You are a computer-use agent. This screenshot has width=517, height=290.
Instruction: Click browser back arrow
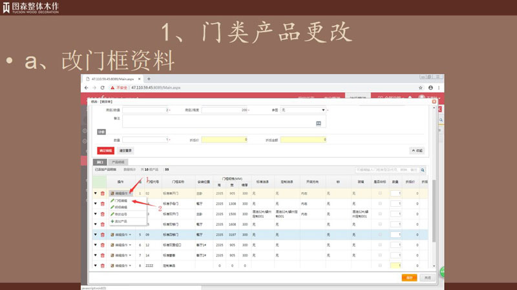86,87
